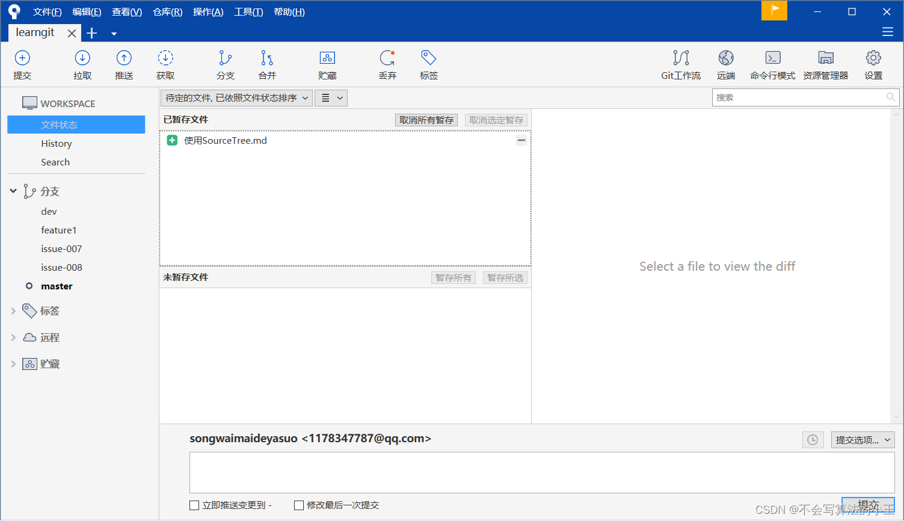Click the search magnifier icon
This screenshot has height=521, width=904.
[890, 97]
